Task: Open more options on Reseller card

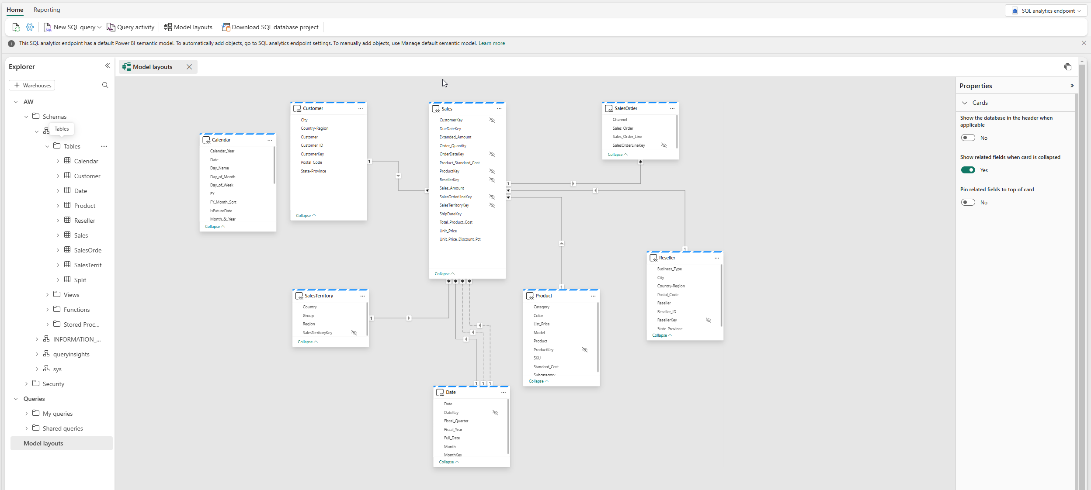Action: (x=717, y=258)
